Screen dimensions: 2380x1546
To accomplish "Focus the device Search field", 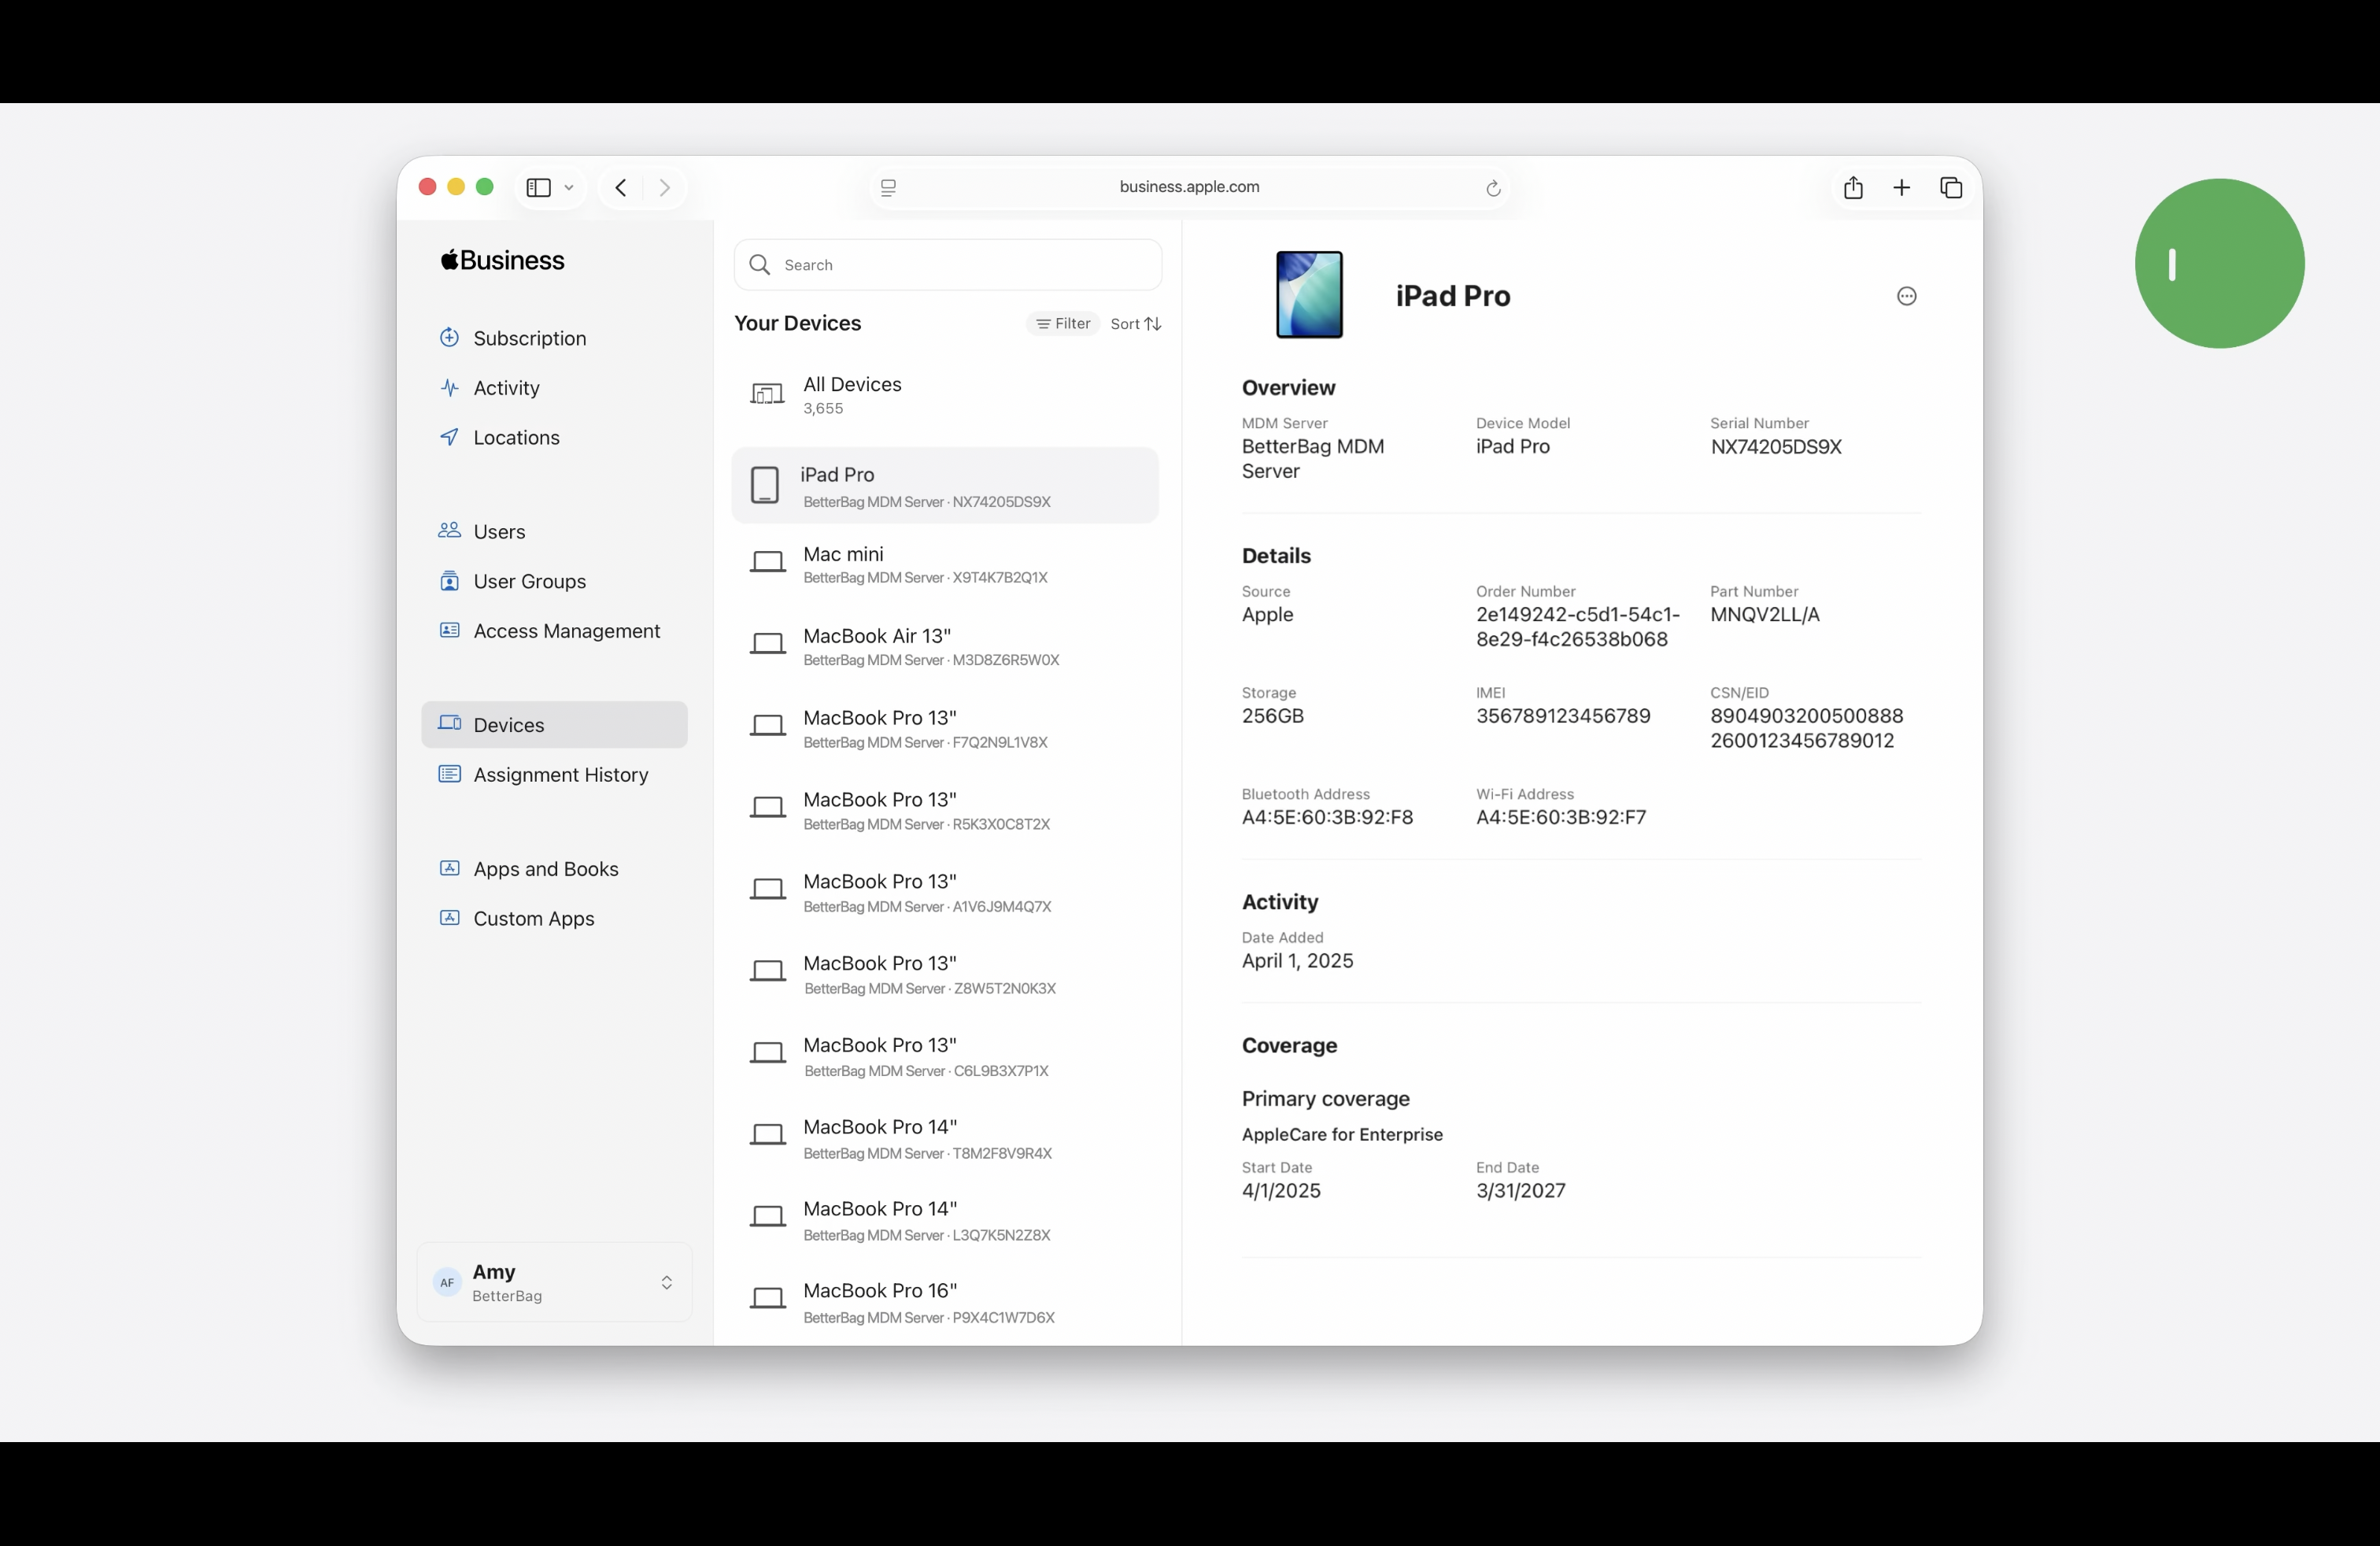I will pyautogui.click(x=947, y=265).
